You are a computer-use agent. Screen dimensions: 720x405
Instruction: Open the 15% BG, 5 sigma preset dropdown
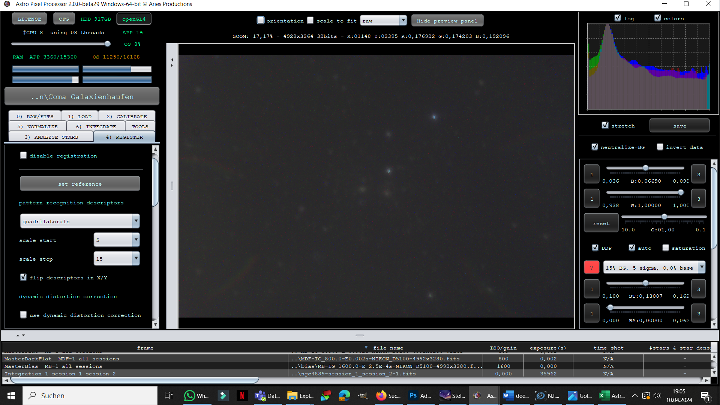tap(654, 268)
